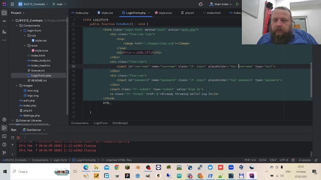321x180 pixels.
Task: Click EchoBody() in editor breadcrumb
Action: click(x=120, y=123)
